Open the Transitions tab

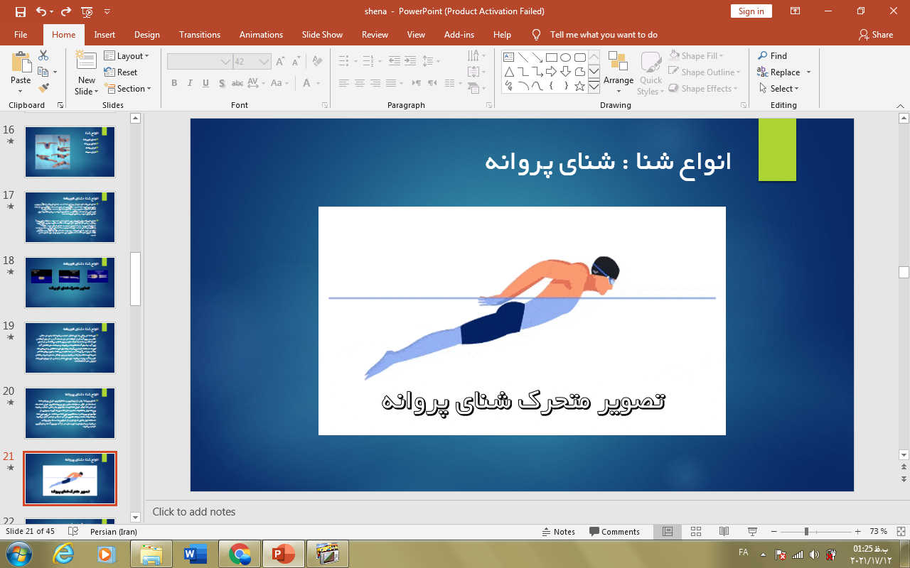pyautogui.click(x=199, y=34)
